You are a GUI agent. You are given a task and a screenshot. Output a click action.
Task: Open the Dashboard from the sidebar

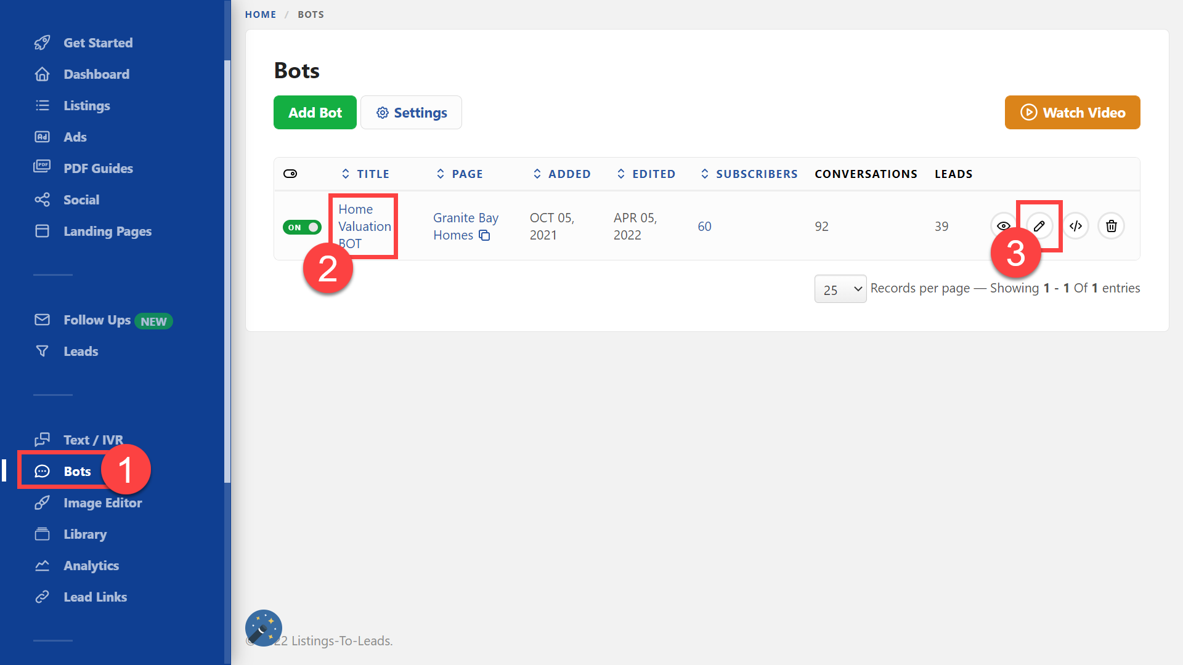[x=96, y=74]
